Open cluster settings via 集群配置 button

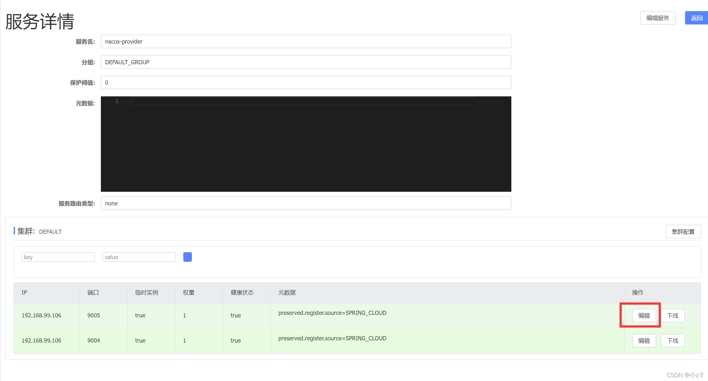(683, 232)
